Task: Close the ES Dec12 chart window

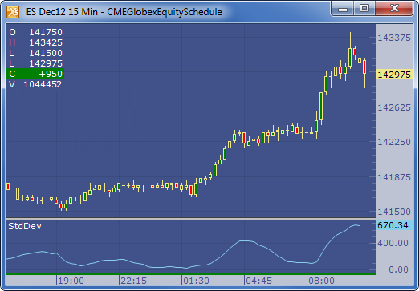Action: tap(394, 9)
